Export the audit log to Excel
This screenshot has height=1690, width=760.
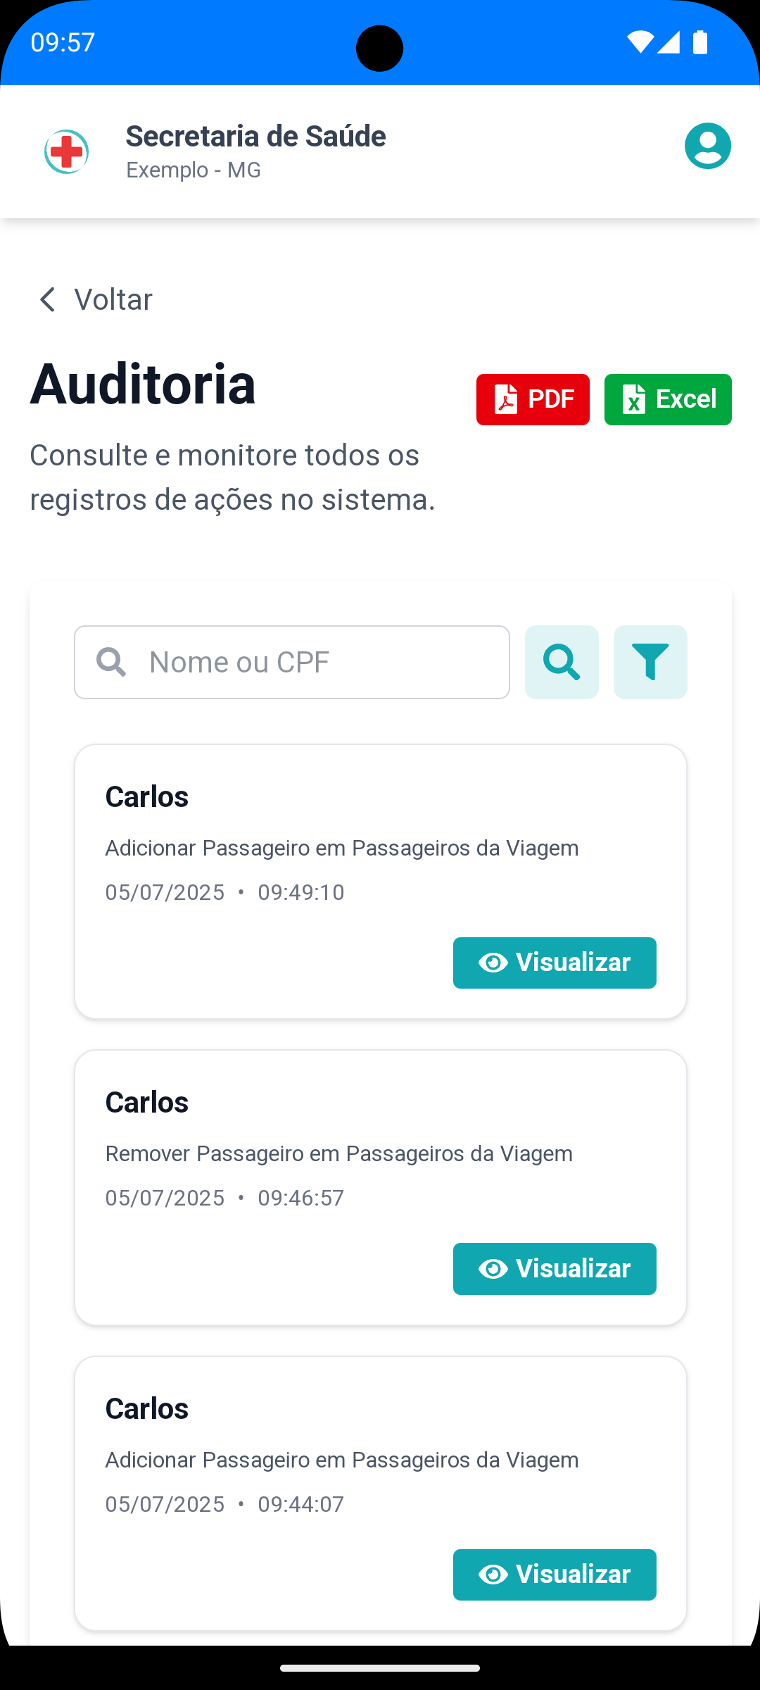click(668, 399)
